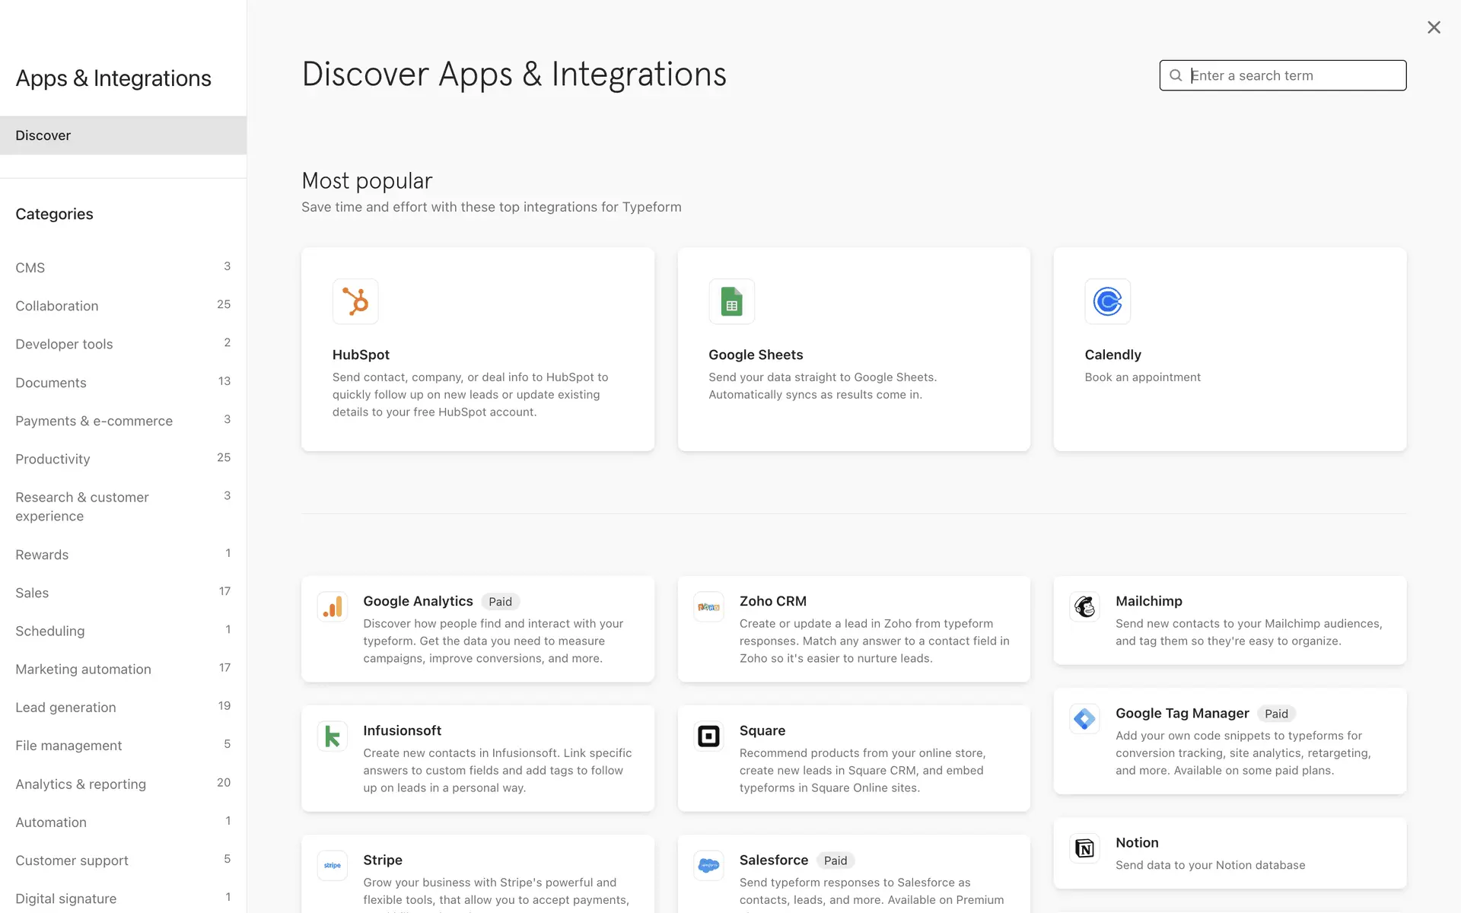
Task: Click the Notion logo icon
Action: point(1084,848)
